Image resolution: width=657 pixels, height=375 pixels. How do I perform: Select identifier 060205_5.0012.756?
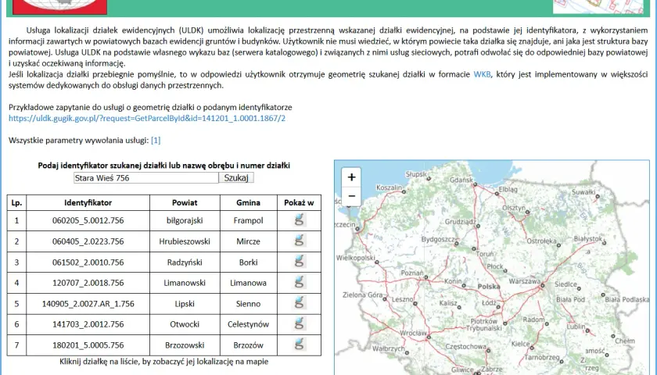point(88,220)
